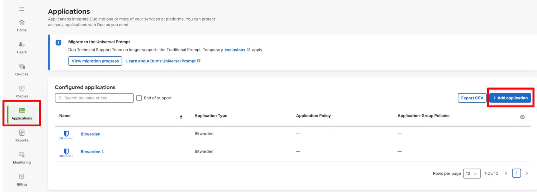The height and width of the screenshot is (192, 537).
Task: Open Billing section in sidebar
Action: click(x=22, y=180)
